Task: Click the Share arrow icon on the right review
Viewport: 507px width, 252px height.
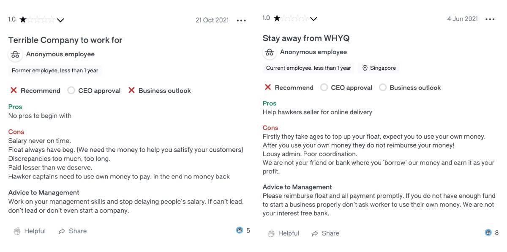Action: [x=315, y=233]
